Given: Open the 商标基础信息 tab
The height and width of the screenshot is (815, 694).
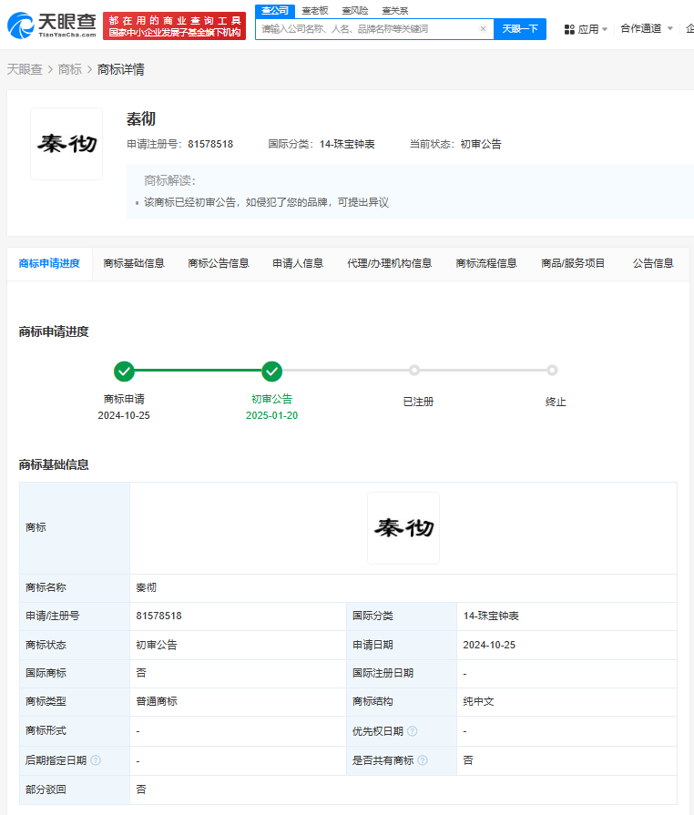Looking at the screenshot, I should pyautogui.click(x=134, y=263).
